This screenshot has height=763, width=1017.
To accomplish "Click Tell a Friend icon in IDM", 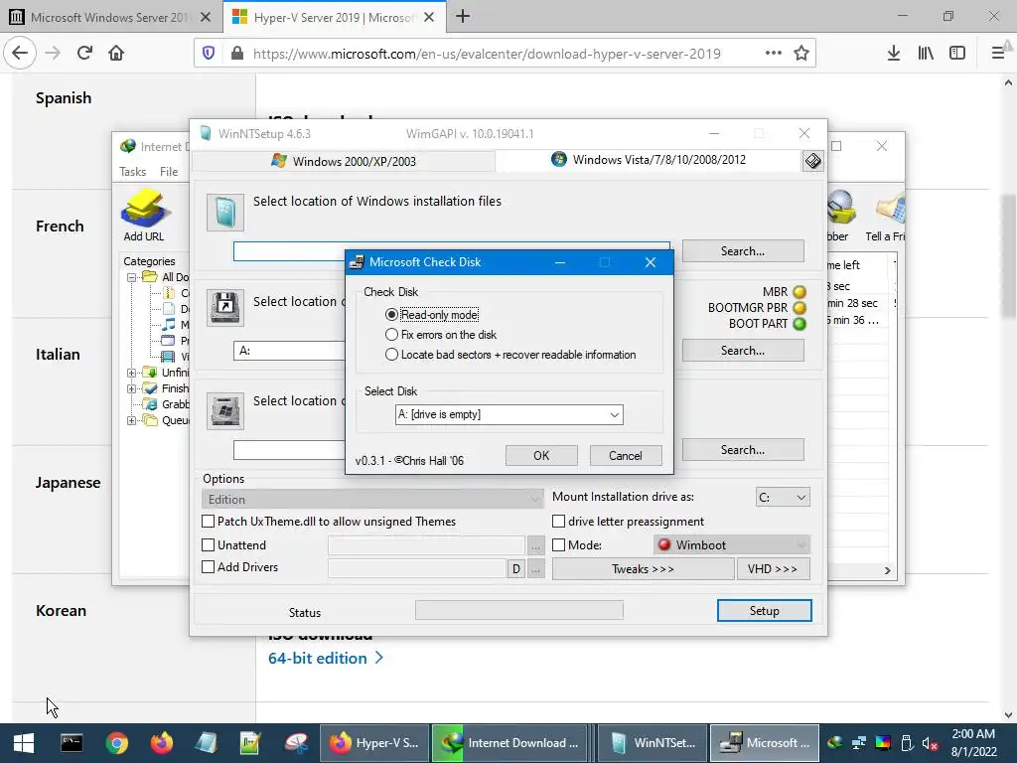I will click(x=886, y=216).
